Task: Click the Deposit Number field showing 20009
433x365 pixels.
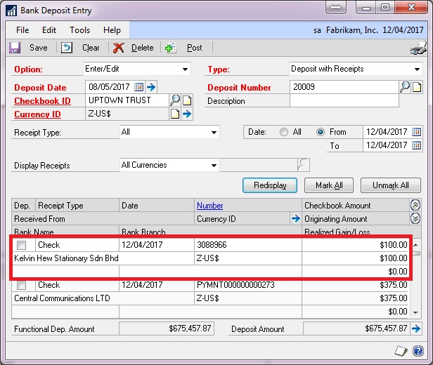Action: [344, 87]
